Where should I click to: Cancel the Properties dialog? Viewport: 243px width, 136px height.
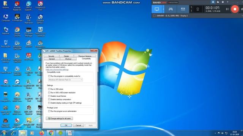[78, 125]
